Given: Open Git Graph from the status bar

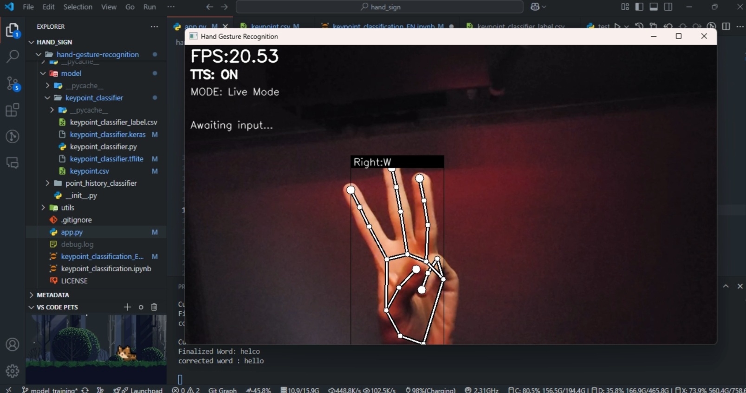Looking at the screenshot, I should click(222, 390).
